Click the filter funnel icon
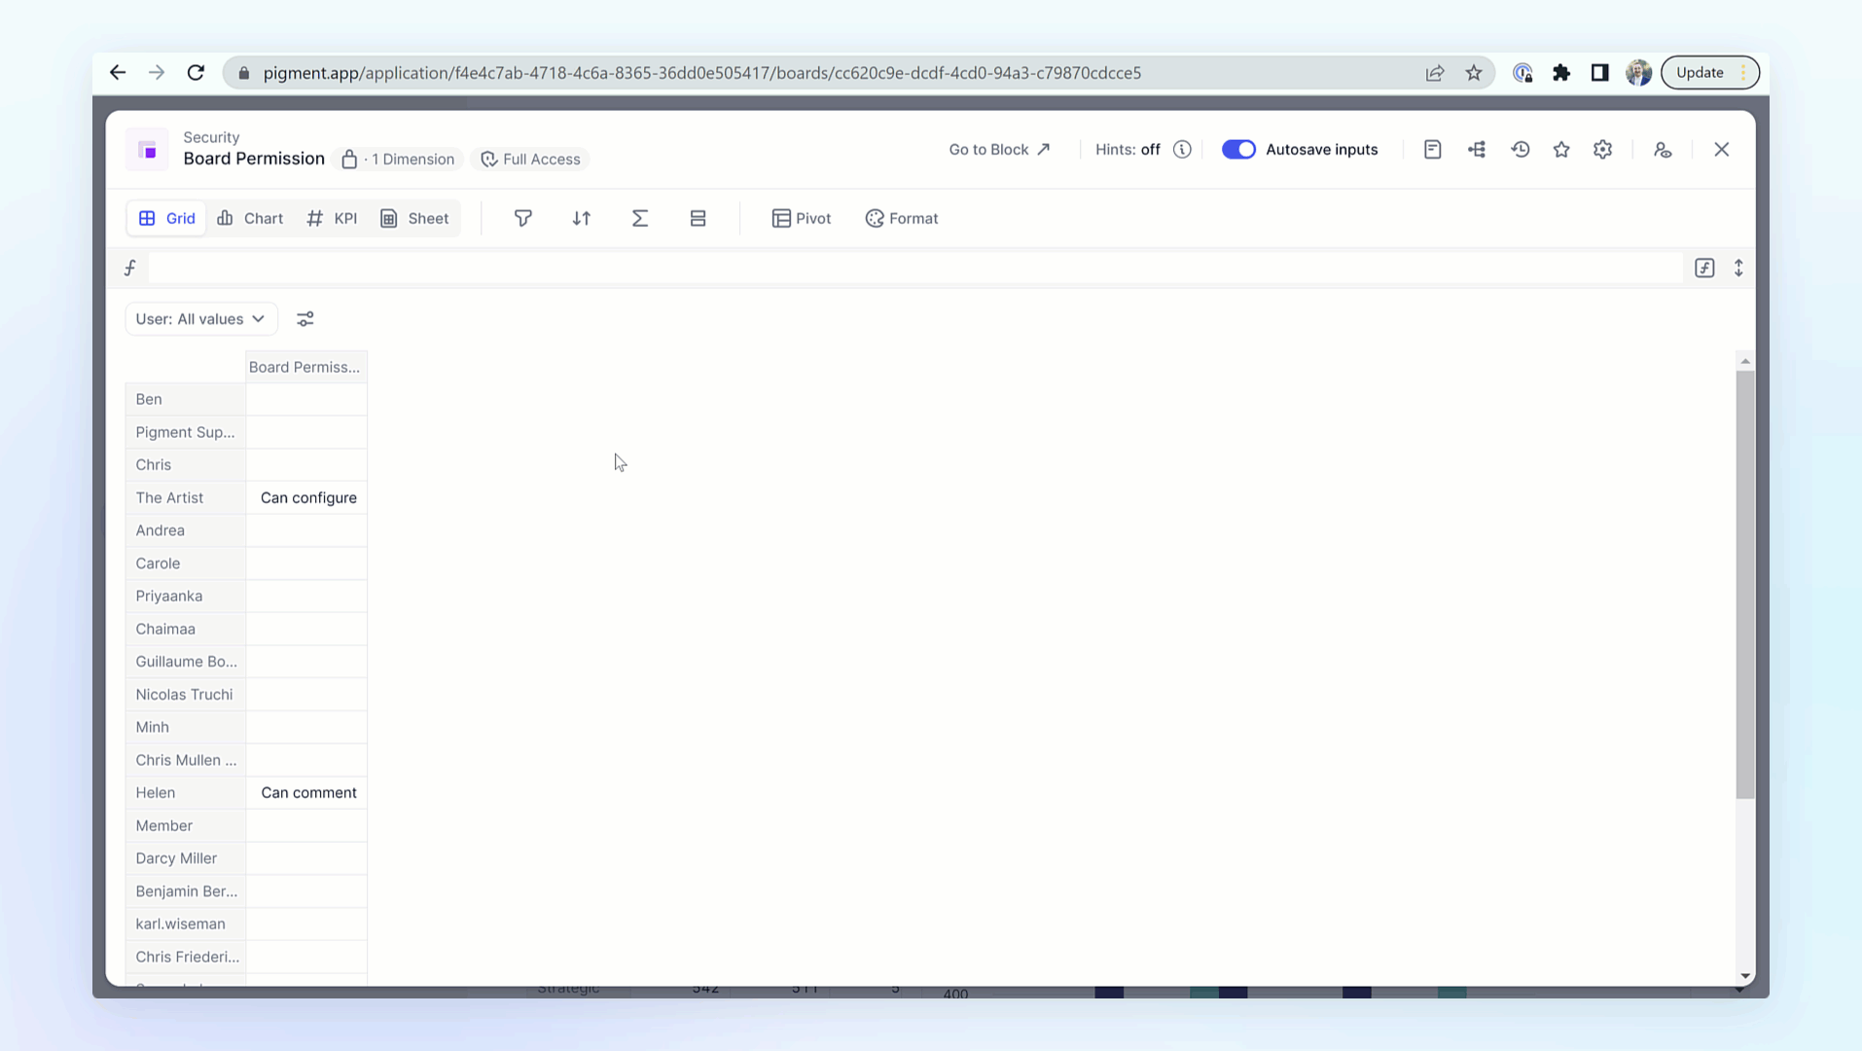The image size is (1862, 1051). [x=522, y=218]
